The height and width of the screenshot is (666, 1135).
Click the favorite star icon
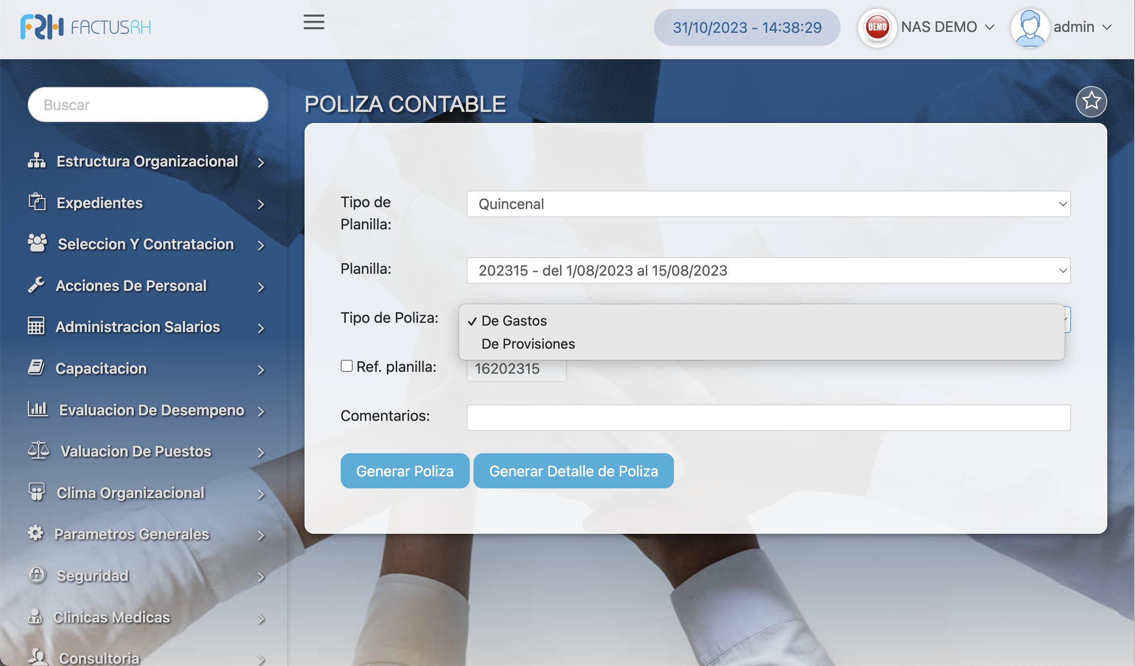coord(1091,101)
